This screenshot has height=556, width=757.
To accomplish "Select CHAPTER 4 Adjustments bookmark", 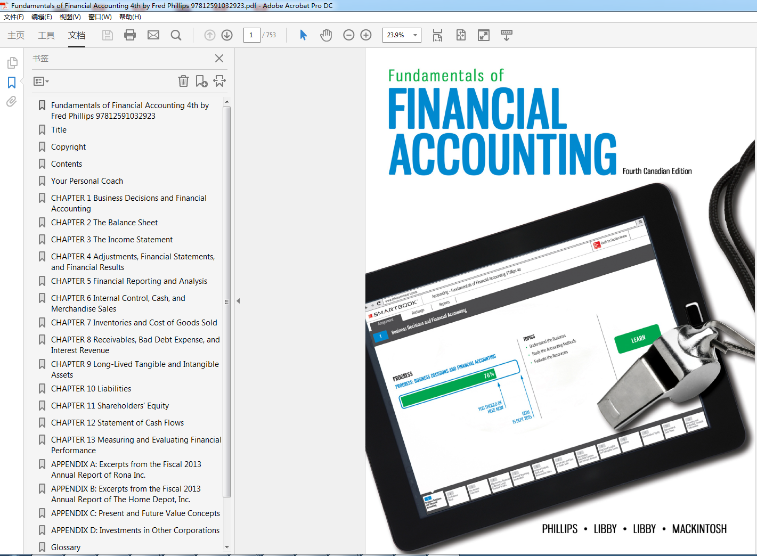I will (x=133, y=262).
